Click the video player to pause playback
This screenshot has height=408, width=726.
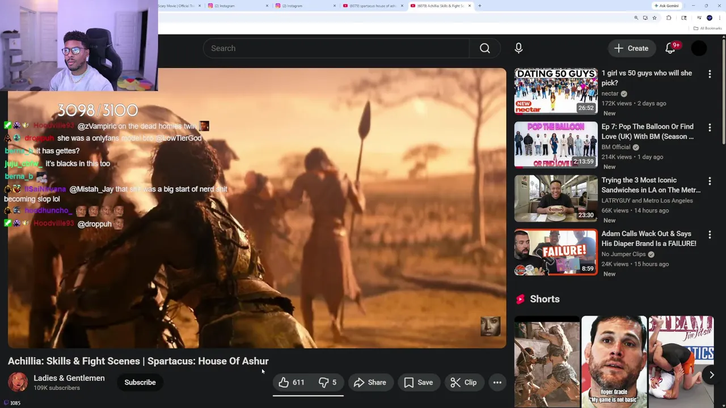(x=257, y=208)
